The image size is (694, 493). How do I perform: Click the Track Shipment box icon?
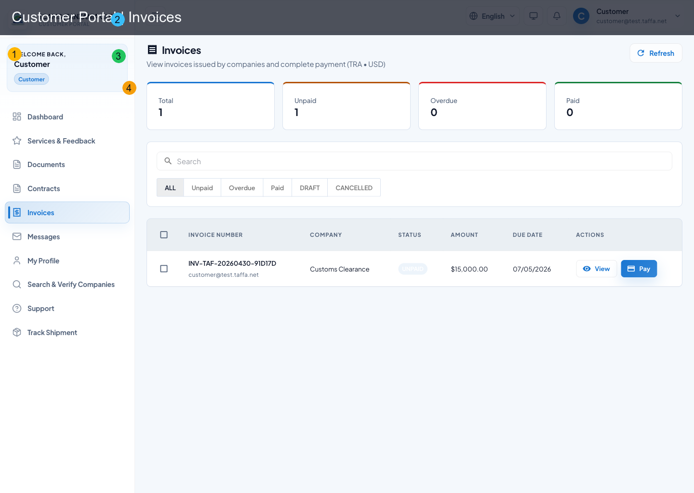[x=17, y=332]
